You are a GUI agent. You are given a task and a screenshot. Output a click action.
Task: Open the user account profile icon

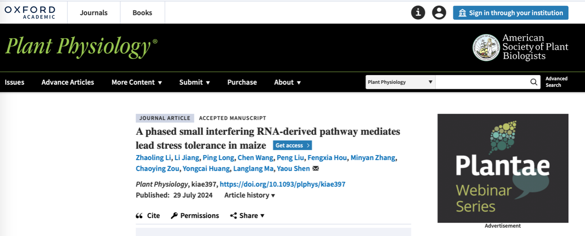click(x=439, y=13)
